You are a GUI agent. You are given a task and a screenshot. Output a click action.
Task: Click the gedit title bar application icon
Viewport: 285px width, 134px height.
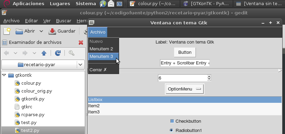[x=4, y=13]
